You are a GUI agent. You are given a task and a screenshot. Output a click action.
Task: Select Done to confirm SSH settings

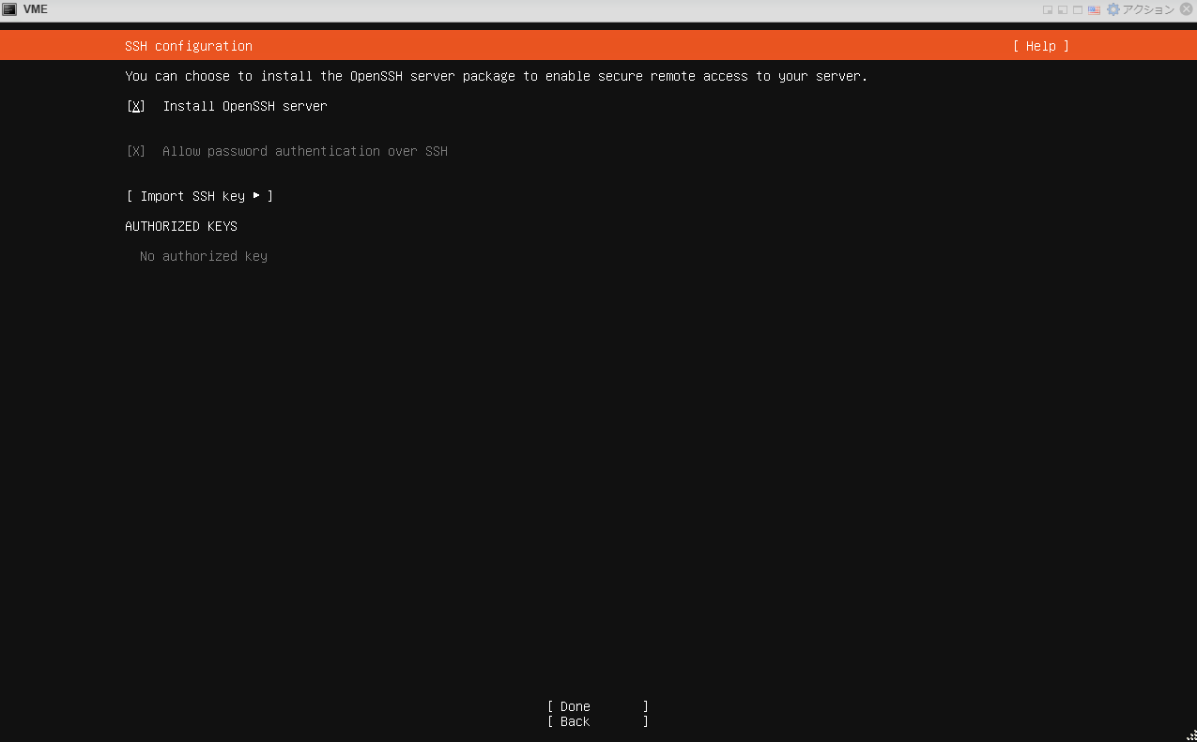(575, 705)
